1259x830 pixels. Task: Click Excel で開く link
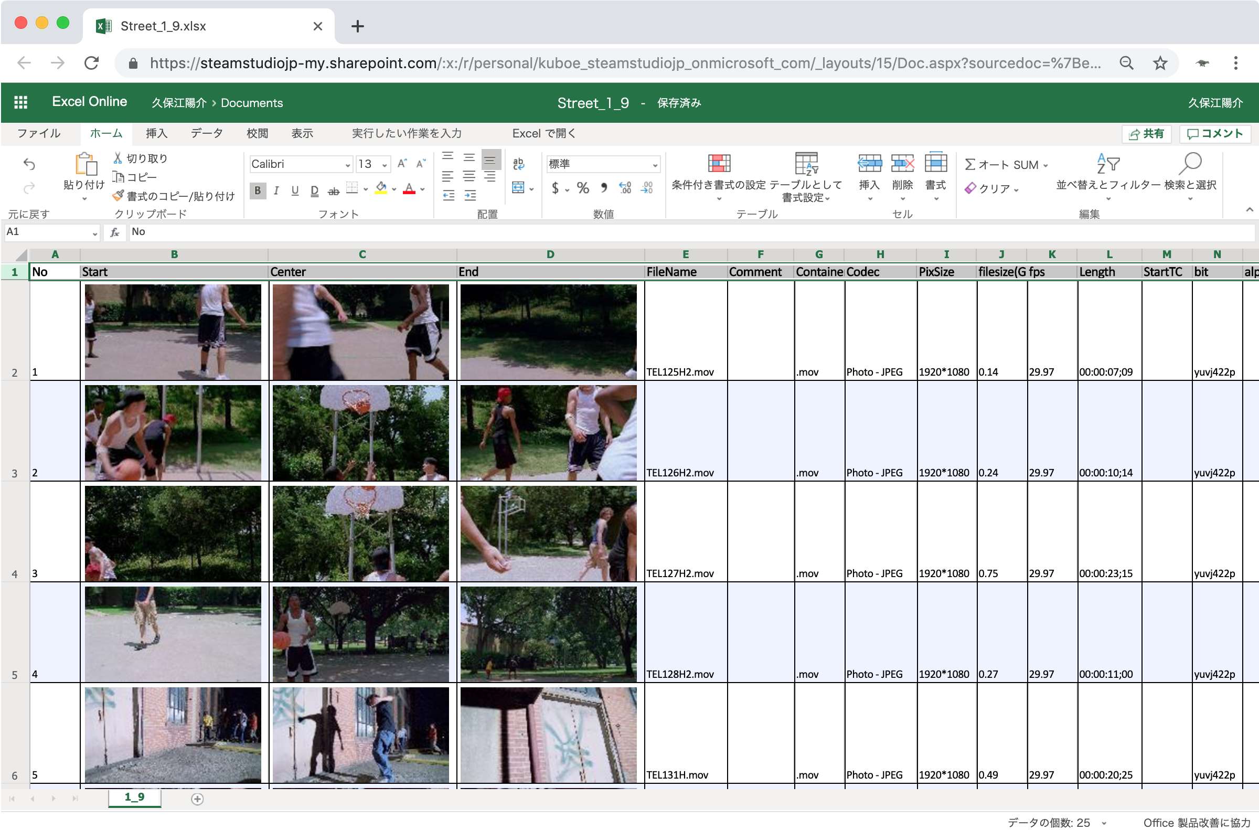(x=543, y=133)
